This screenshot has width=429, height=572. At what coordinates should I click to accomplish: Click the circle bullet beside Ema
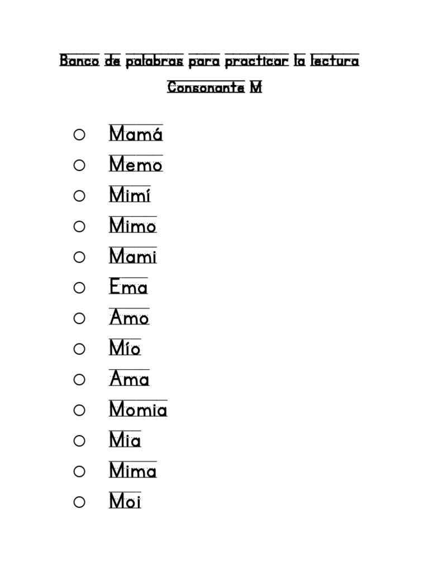[79, 288]
